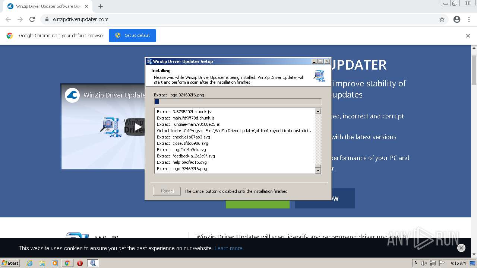The height and width of the screenshot is (268, 477).
Task: Select the WinZip Driver Updater Software tab
Action: click(47, 6)
